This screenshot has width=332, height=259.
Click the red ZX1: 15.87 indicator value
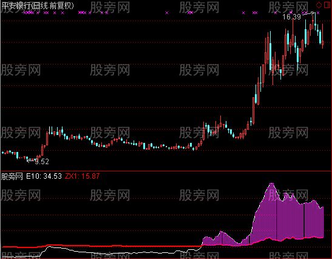pos(82,176)
